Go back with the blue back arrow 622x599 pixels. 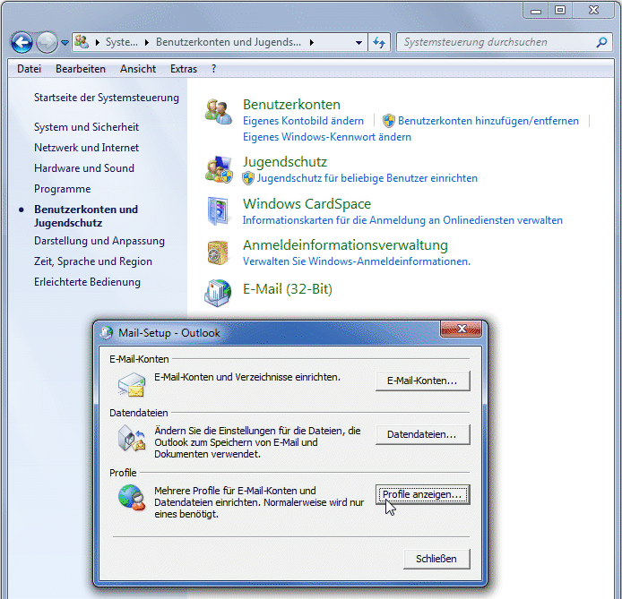click(x=22, y=42)
